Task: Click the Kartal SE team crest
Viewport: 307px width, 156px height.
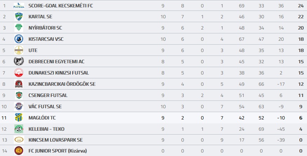Action: point(19,17)
